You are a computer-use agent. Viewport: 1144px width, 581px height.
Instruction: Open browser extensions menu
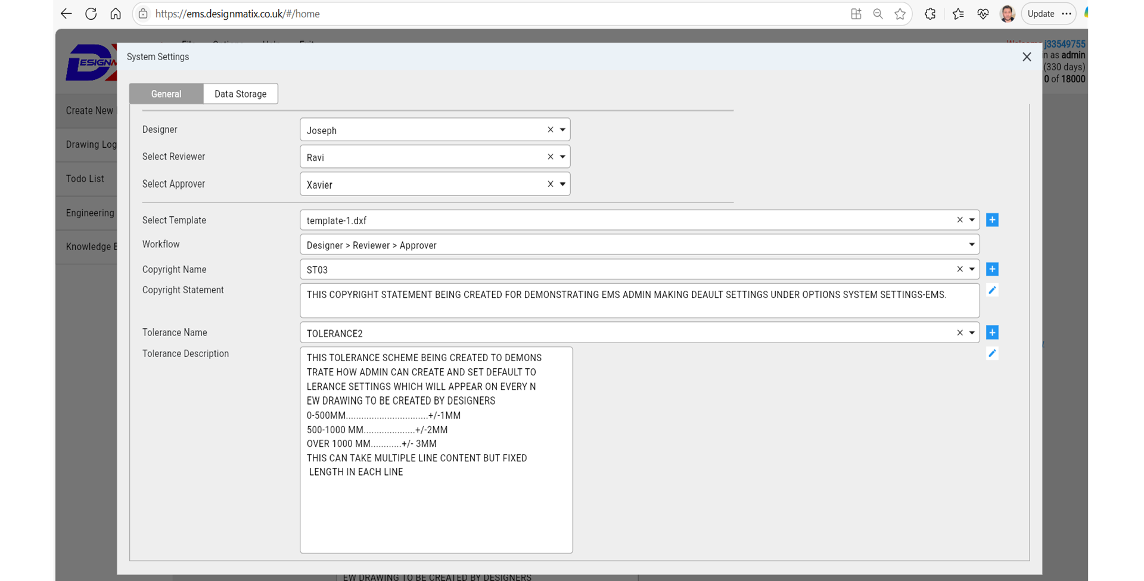click(930, 14)
